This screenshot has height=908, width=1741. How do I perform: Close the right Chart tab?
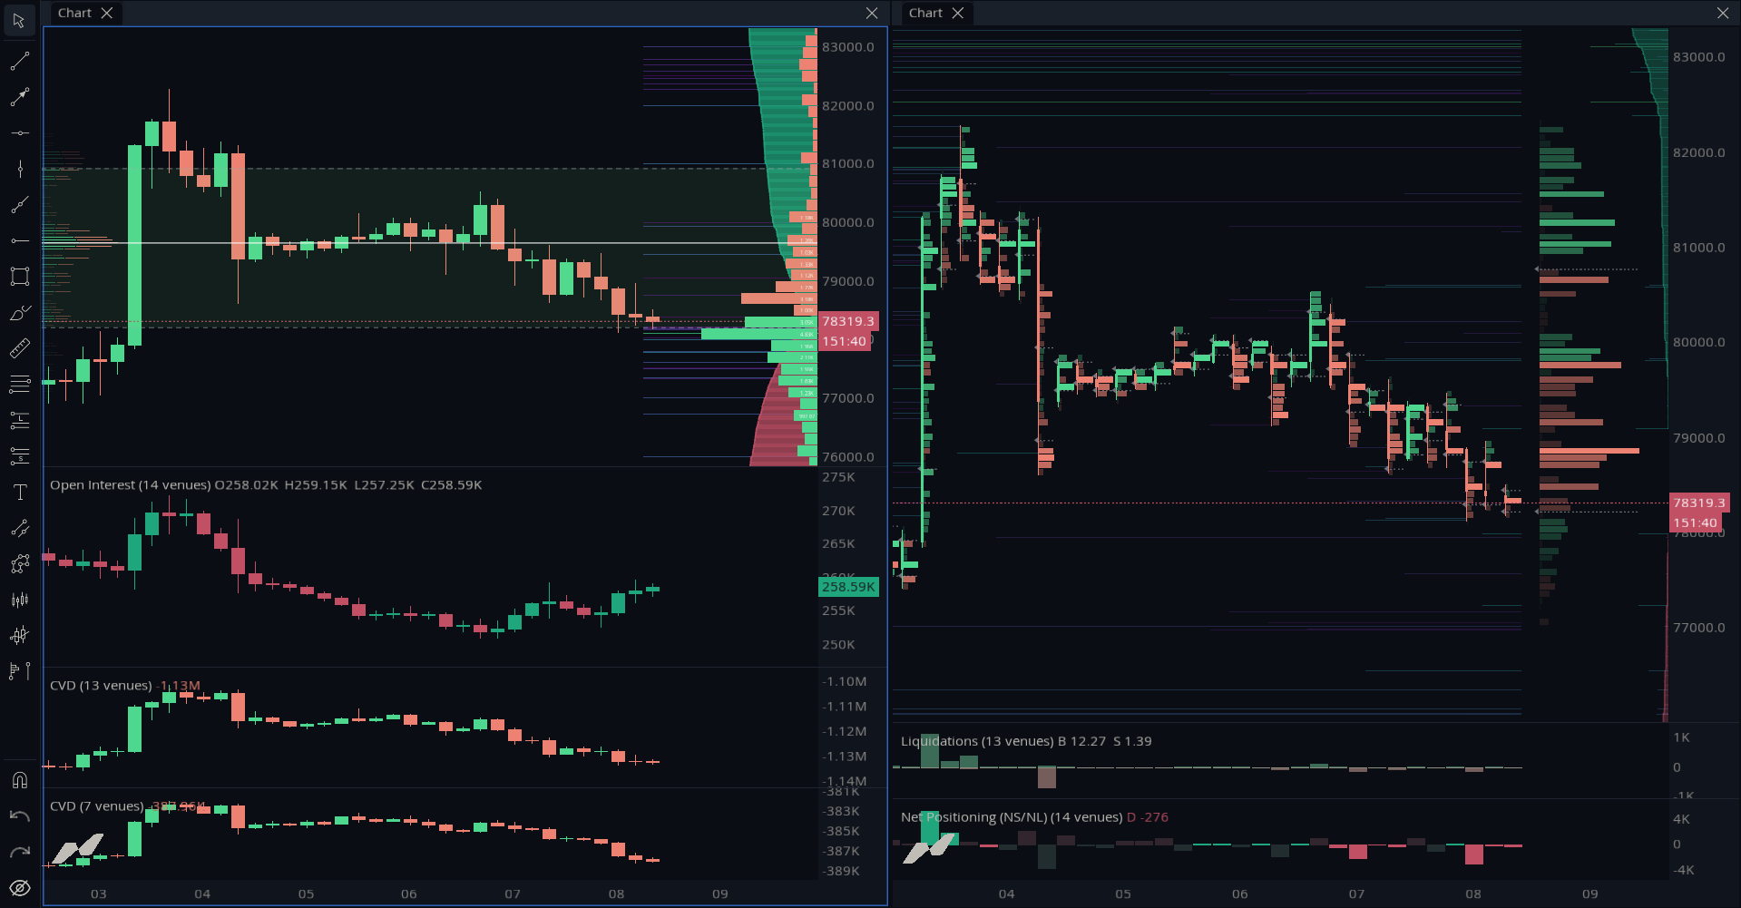(x=958, y=13)
